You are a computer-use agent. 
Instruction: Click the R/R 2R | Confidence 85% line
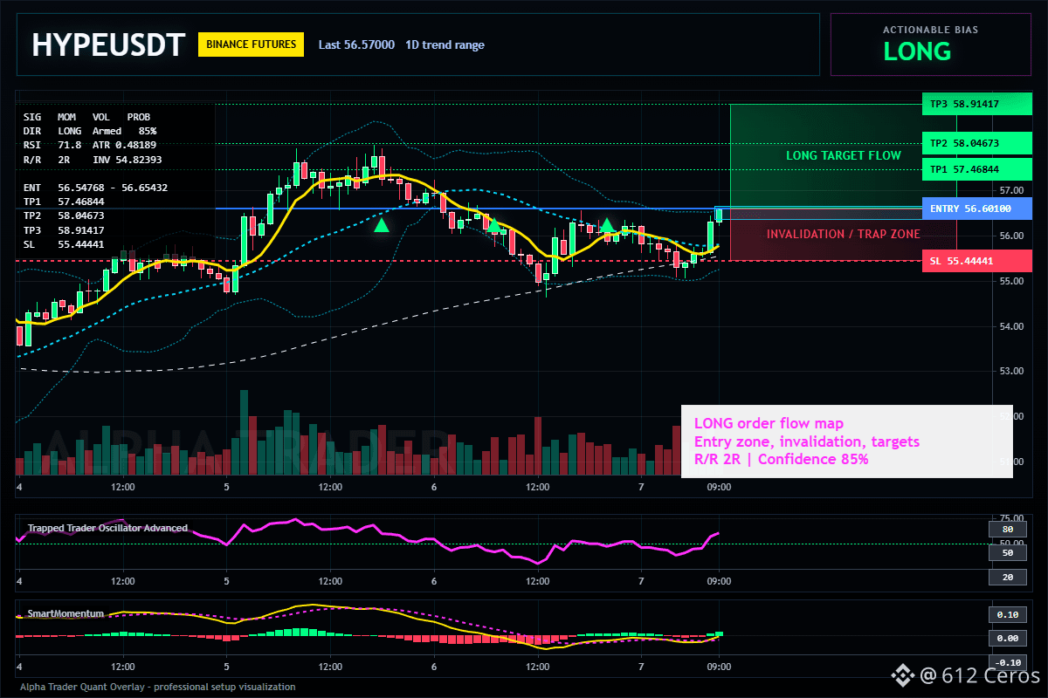781,459
